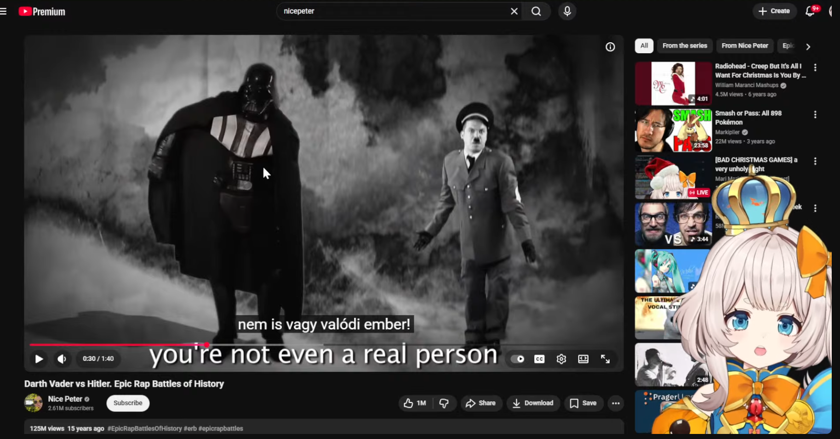840x439 pixels.
Task: Open options for BAD CHRISTMAS GAMES stream
Action: (815, 161)
